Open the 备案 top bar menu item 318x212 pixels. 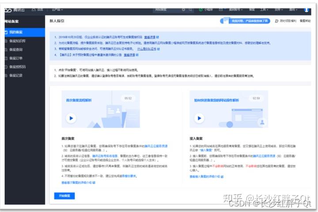252,10
